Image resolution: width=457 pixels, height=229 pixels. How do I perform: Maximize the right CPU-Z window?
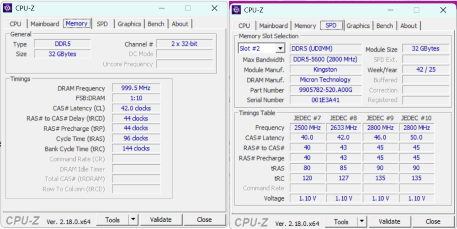click(x=417, y=10)
